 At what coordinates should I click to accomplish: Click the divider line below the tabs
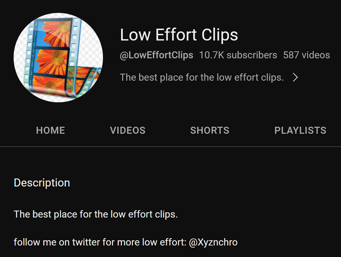click(170, 147)
